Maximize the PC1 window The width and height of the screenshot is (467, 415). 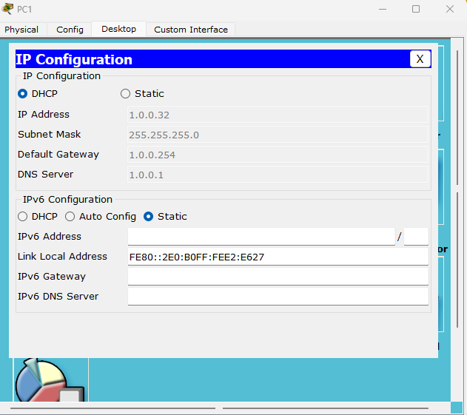pyautogui.click(x=416, y=9)
